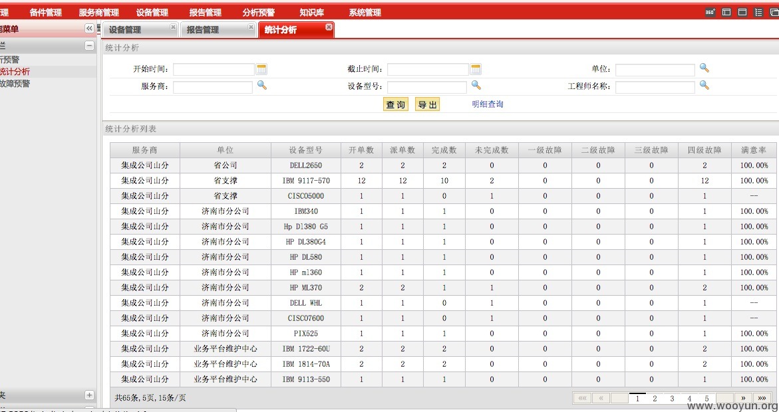This screenshot has height=412, width=779.
Task: Collapse the left sidebar menu panel
Action: click(89, 29)
